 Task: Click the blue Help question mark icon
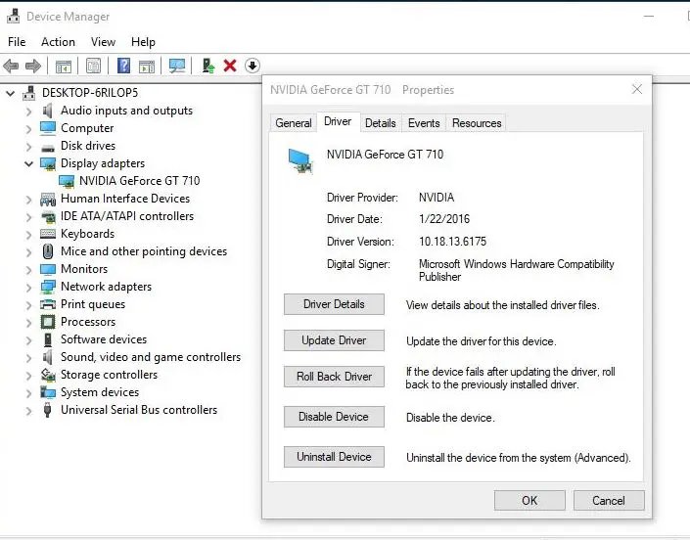123,66
